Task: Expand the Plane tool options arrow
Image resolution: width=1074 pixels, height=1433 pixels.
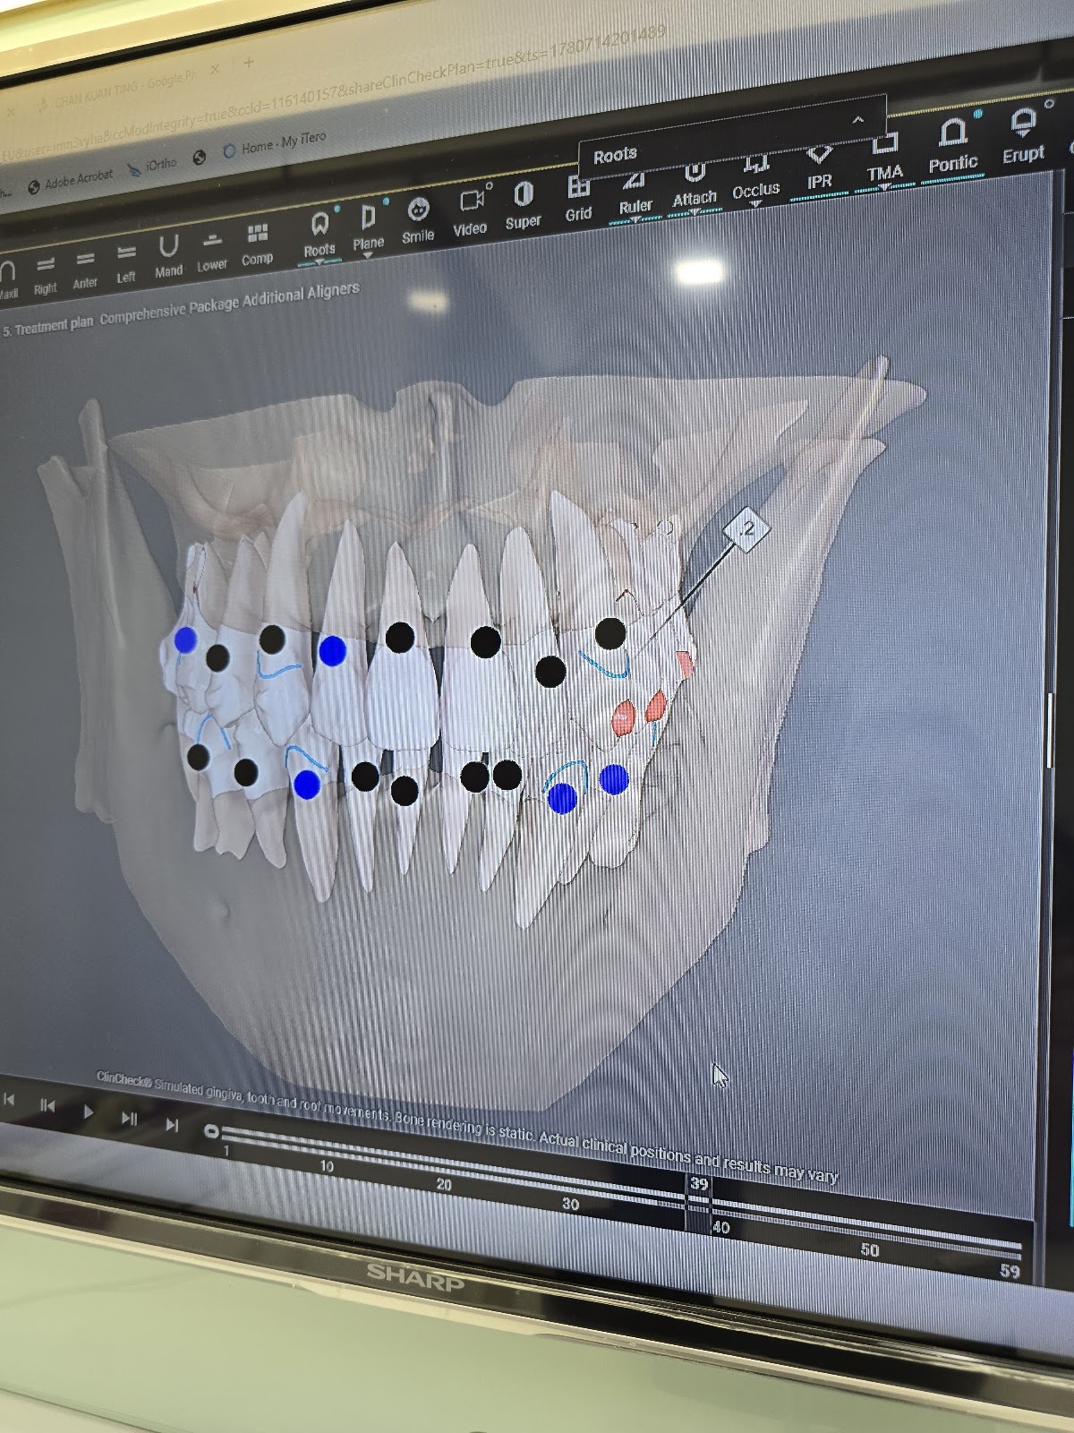Action: [368, 255]
